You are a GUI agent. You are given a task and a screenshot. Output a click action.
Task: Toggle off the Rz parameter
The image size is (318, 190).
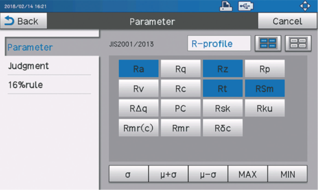223,69
